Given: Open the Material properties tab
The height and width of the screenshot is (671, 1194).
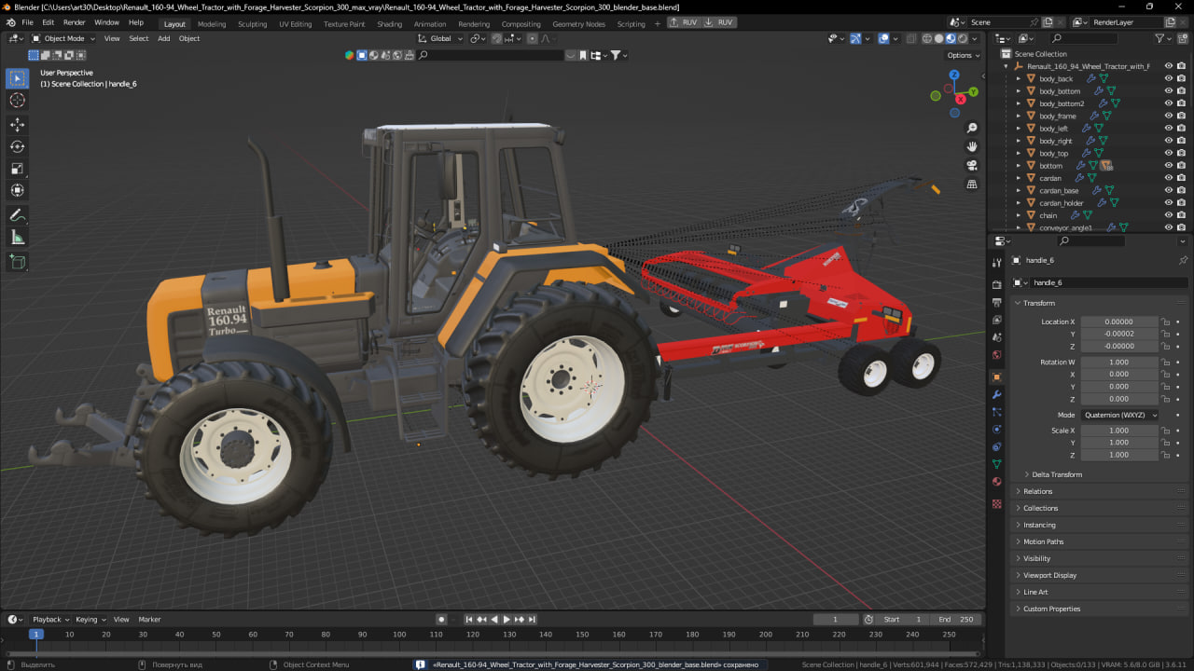Looking at the screenshot, I should pyautogui.click(x=997, y=482).
